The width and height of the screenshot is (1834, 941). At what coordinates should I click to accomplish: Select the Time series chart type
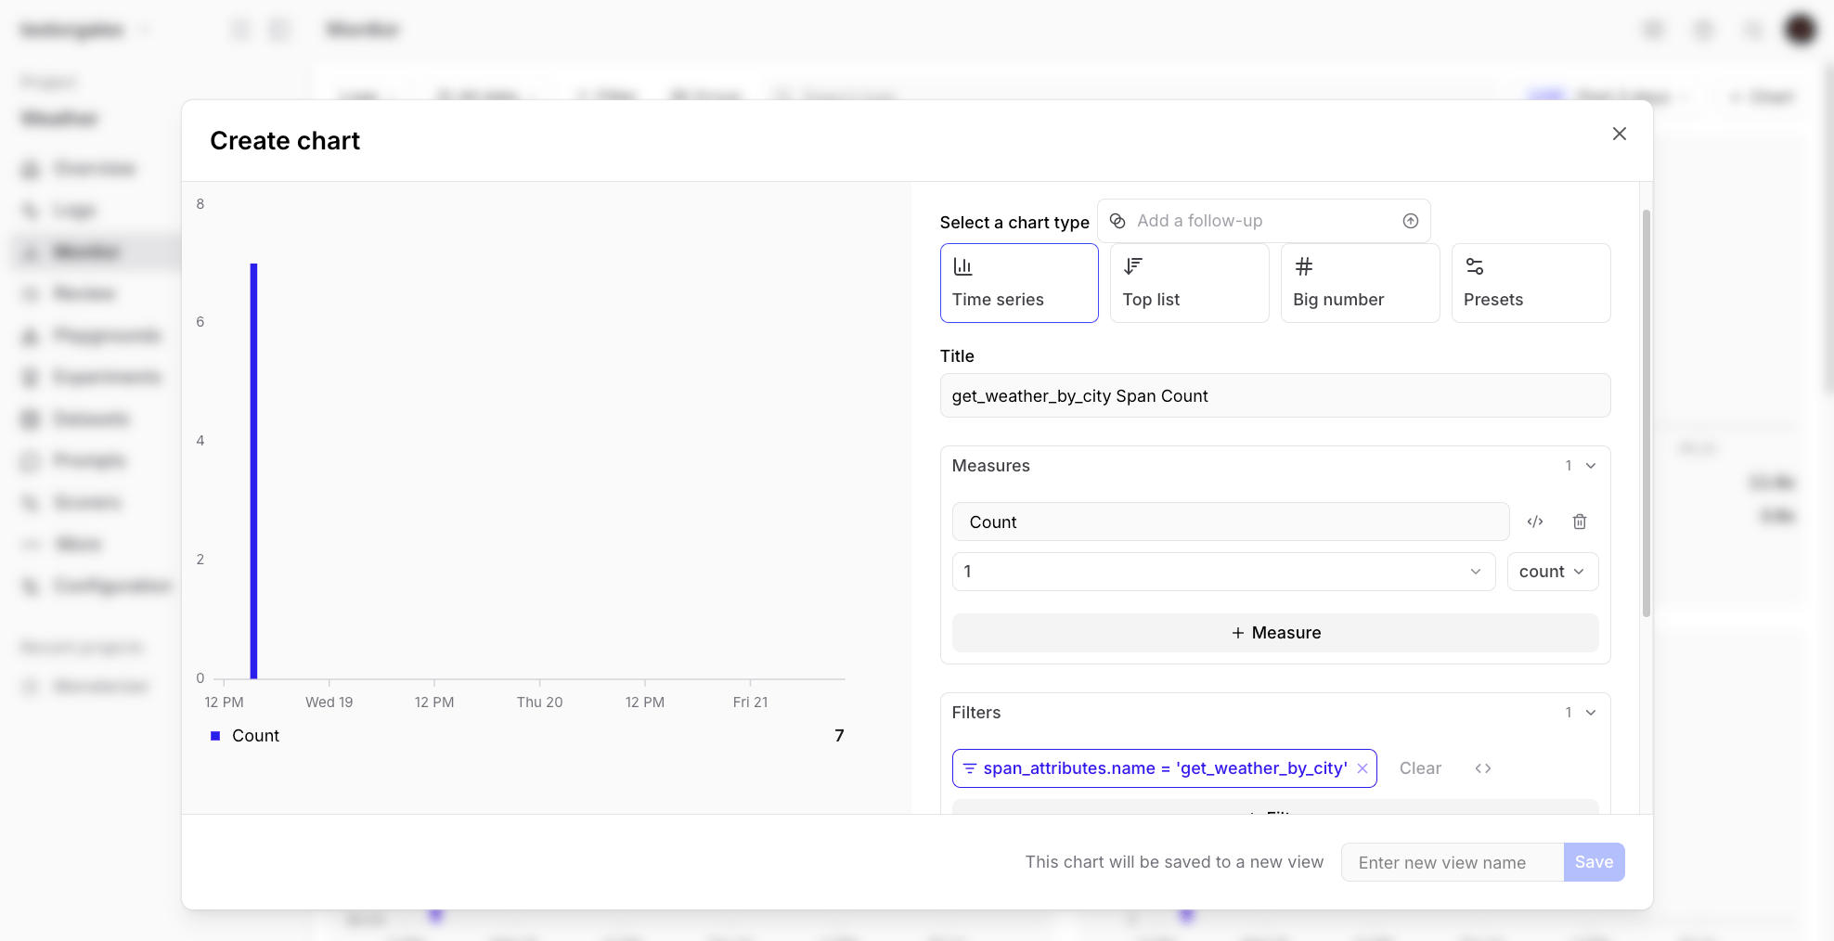point(1018,283)
